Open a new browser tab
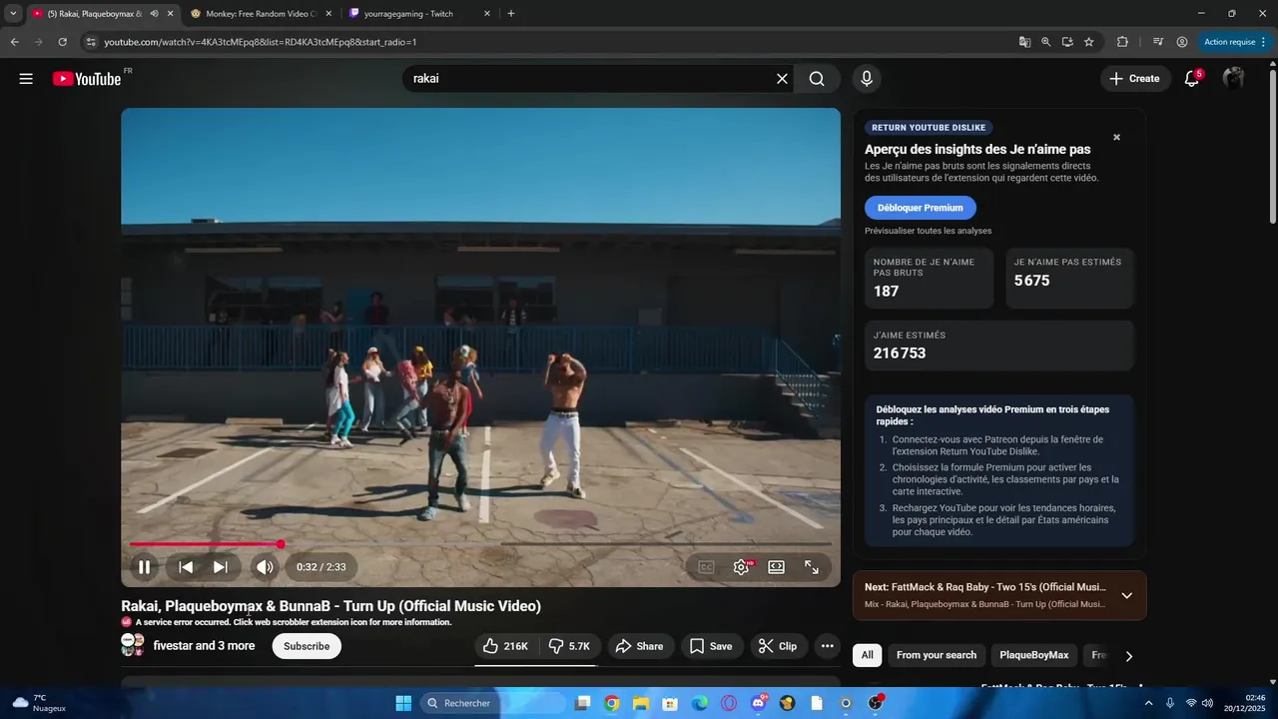 point(511,14)
